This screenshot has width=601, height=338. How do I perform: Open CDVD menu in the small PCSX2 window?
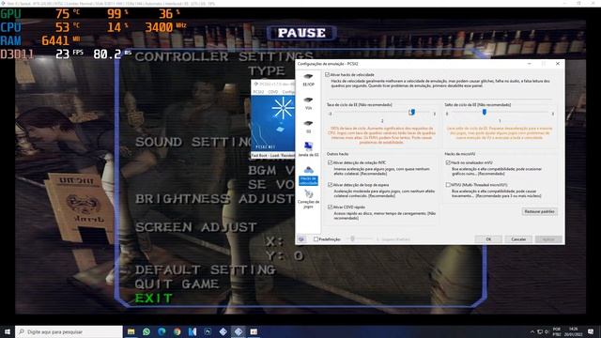(273, 92)
